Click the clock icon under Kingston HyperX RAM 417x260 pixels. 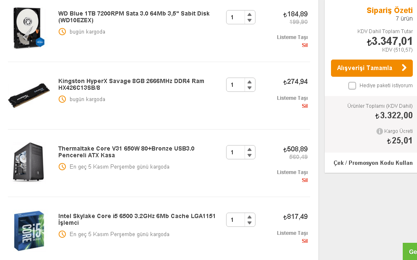click(62, 99)
